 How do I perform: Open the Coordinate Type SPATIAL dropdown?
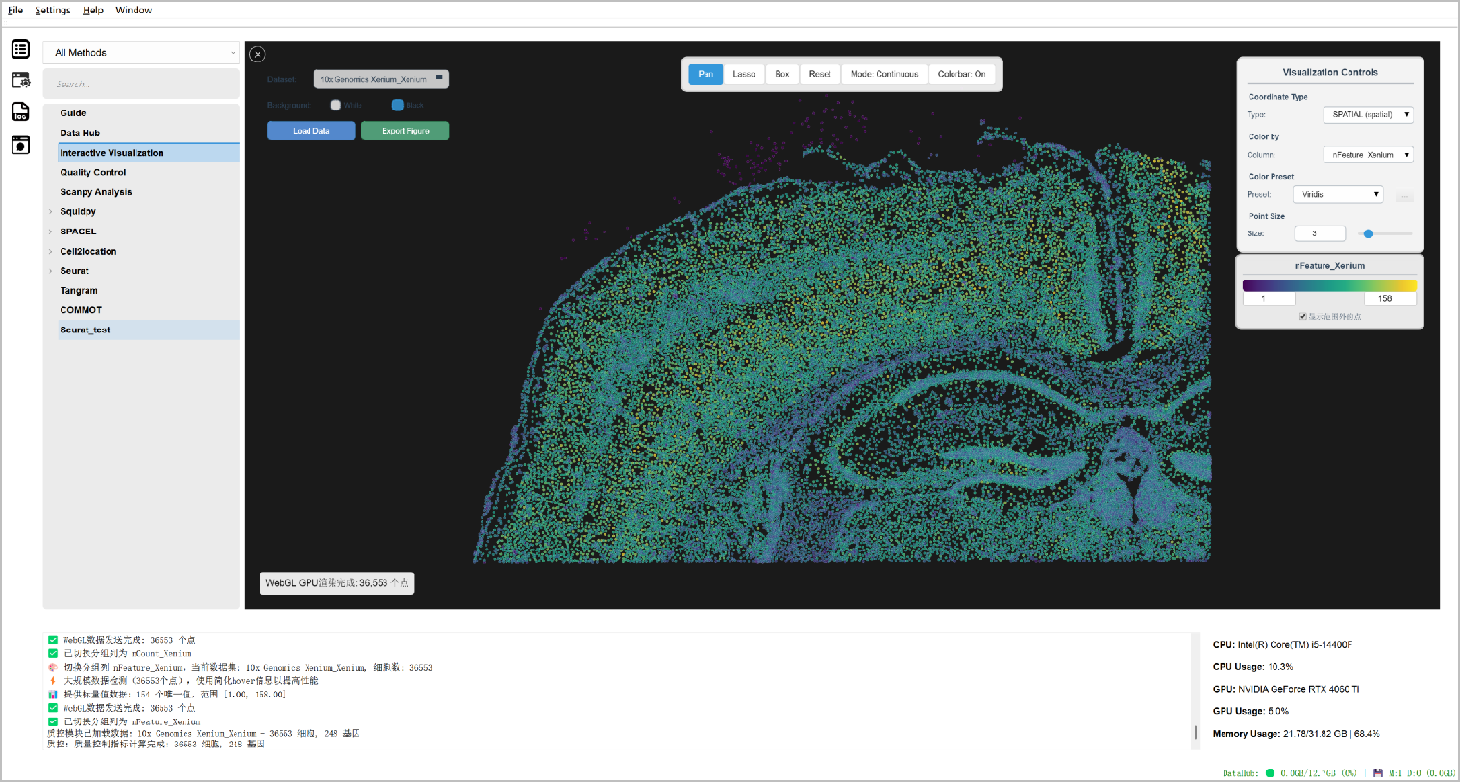1367,114
